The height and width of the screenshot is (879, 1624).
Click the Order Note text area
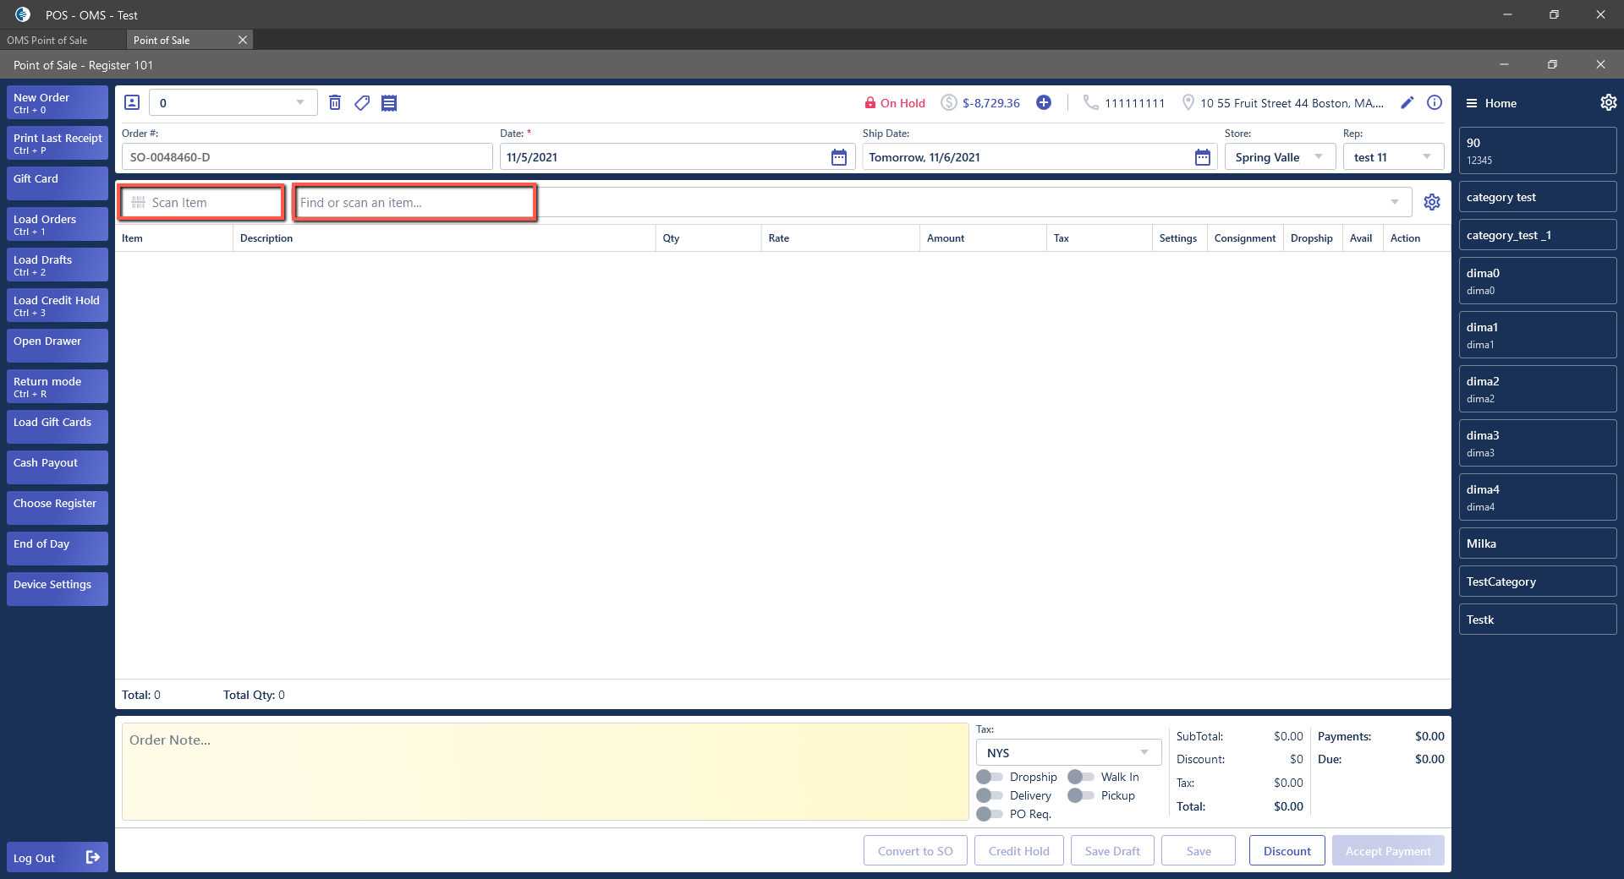tap(546, 771)
